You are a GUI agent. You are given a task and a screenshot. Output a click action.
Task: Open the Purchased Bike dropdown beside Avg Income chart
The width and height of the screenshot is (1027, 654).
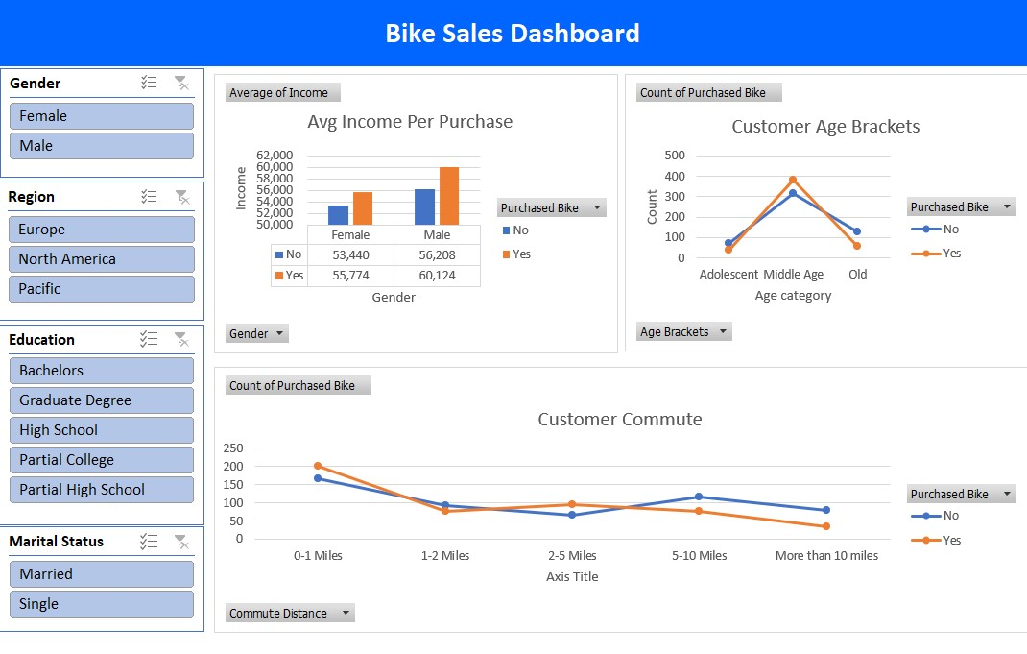tap(551, 206)
